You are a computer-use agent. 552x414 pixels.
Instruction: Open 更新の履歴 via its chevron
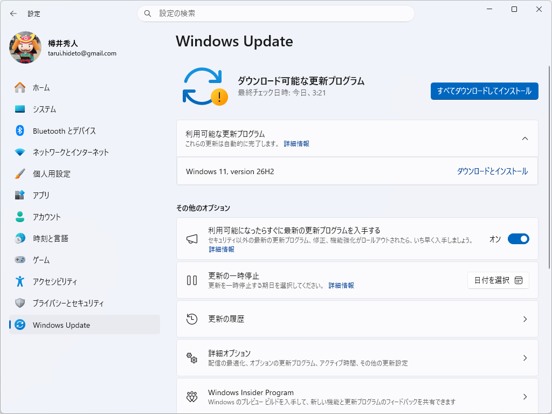(525, 319)
